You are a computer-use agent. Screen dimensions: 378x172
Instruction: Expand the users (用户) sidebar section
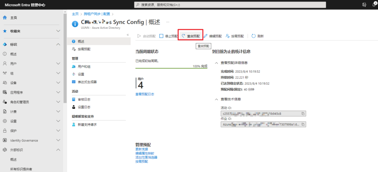[x=58, y=63]
